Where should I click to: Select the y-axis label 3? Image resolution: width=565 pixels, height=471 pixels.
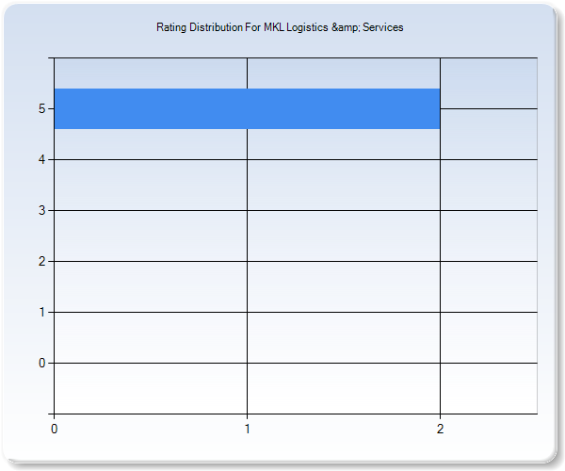[x=41, y=210]
